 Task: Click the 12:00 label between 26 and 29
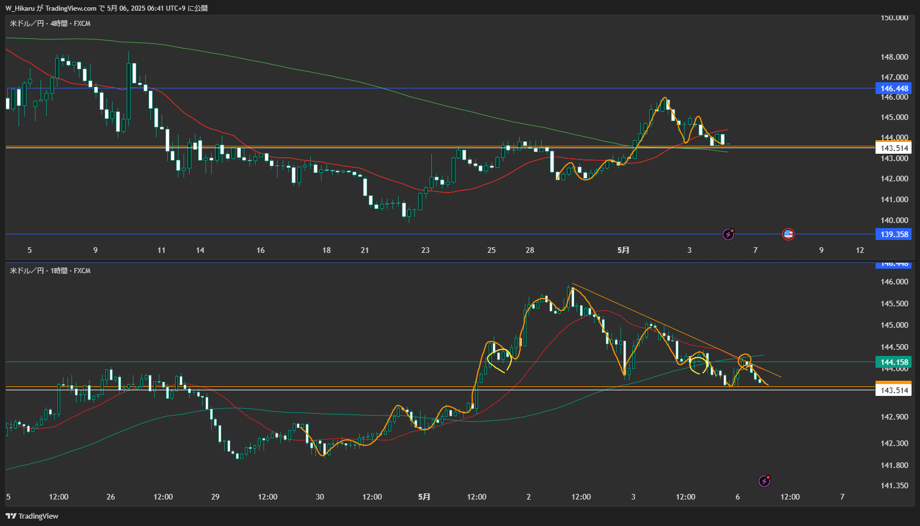point(163,497)
